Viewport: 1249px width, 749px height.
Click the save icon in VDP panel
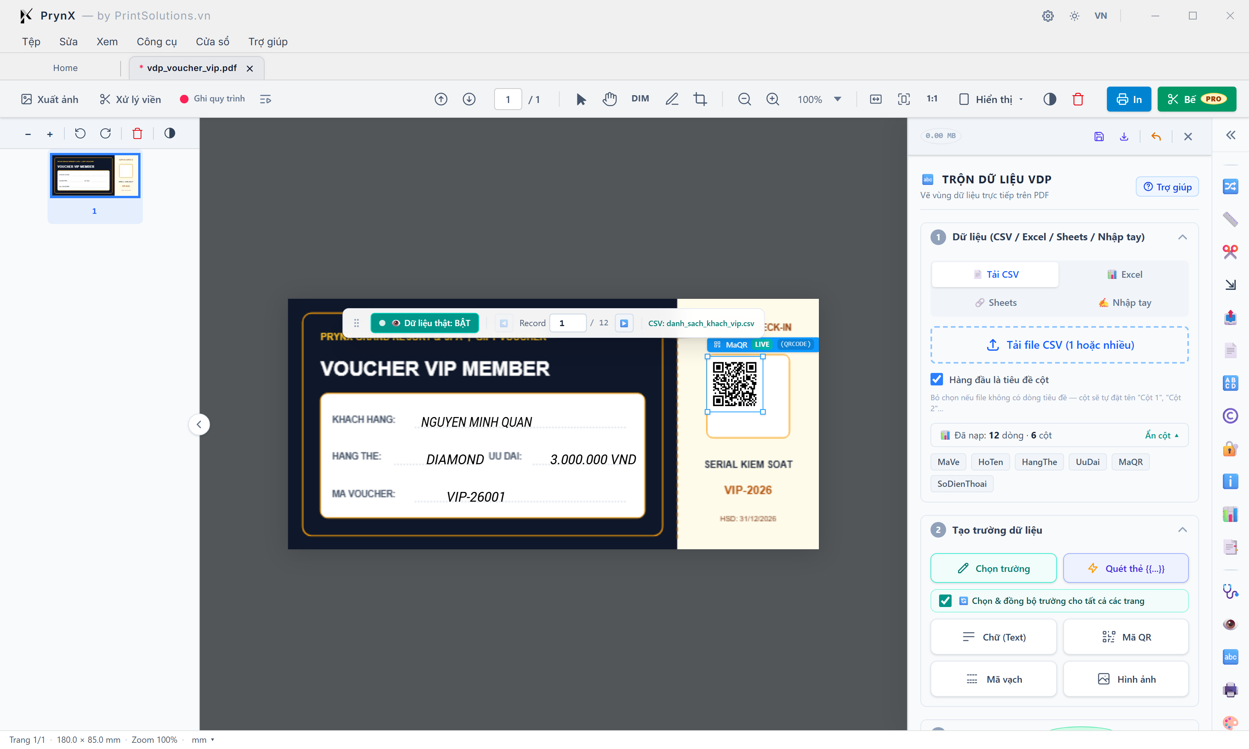click(1099, 136)
